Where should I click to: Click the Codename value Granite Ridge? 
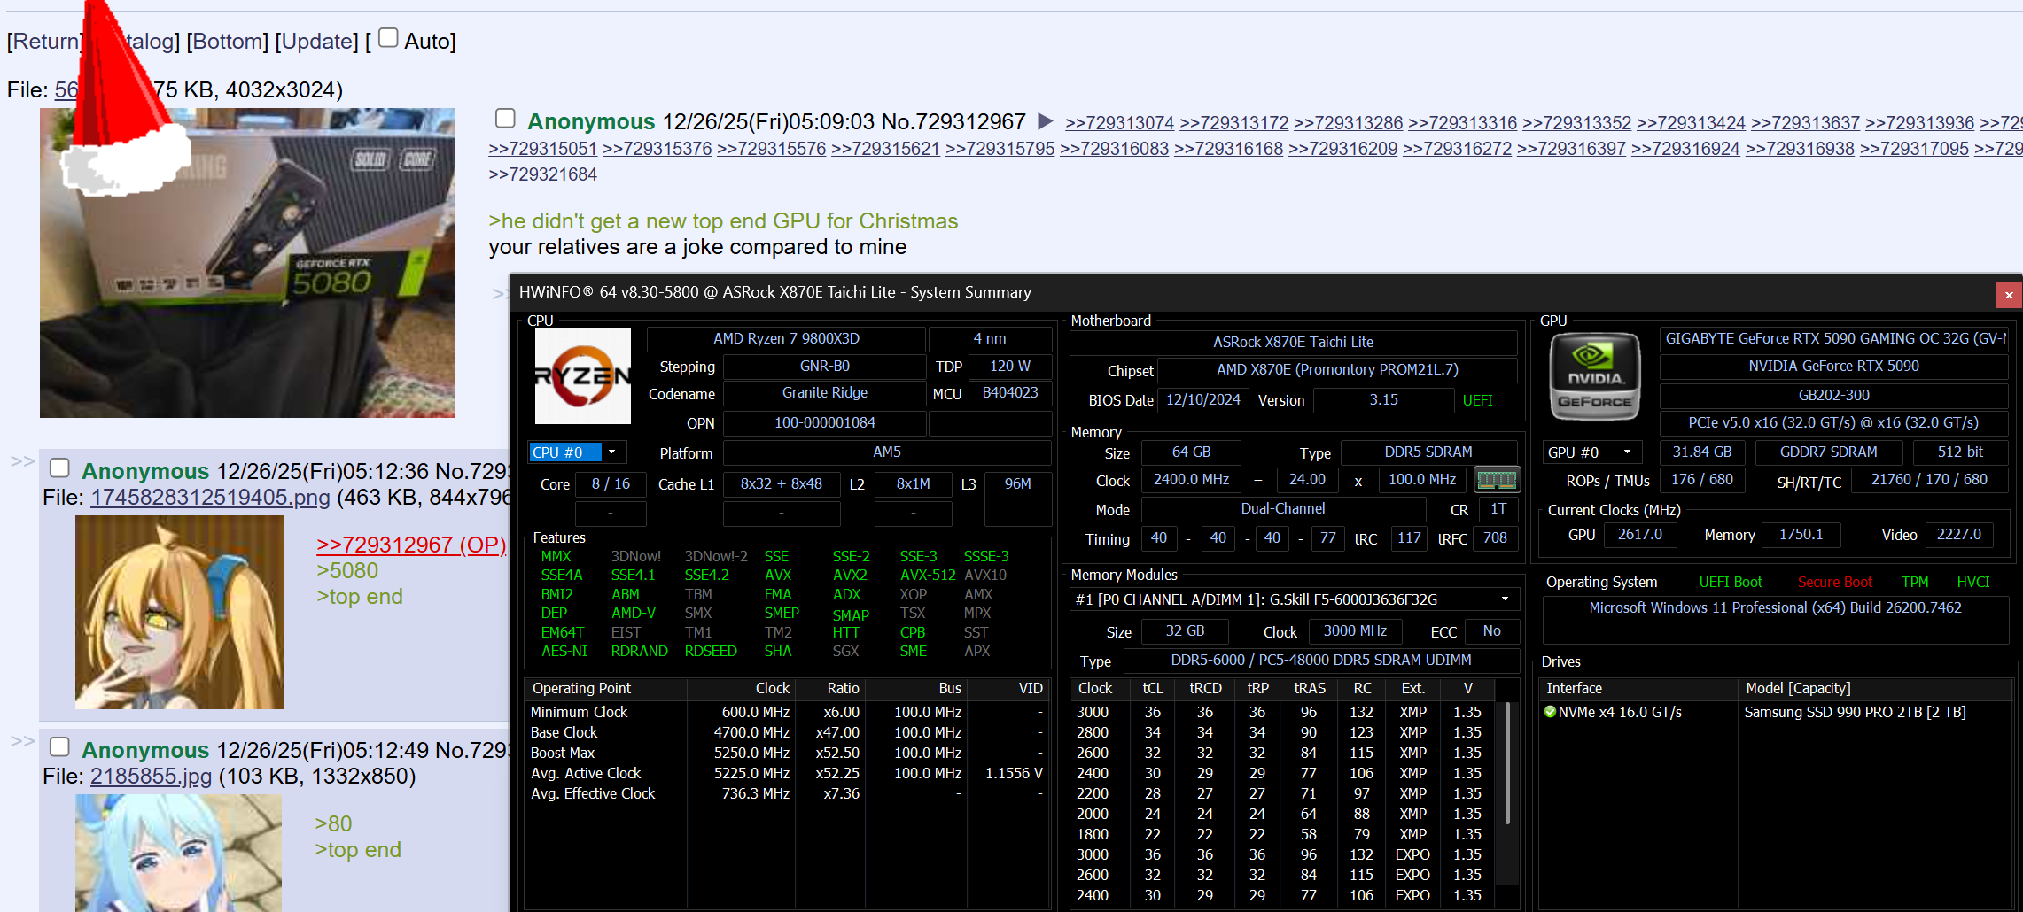824,393
